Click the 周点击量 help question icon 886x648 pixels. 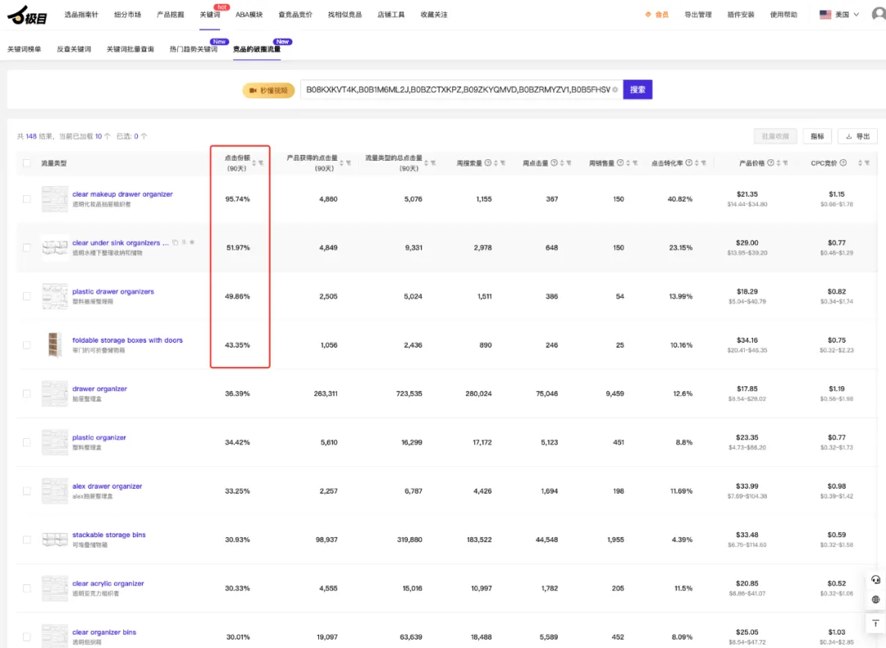tap(554, 162)
